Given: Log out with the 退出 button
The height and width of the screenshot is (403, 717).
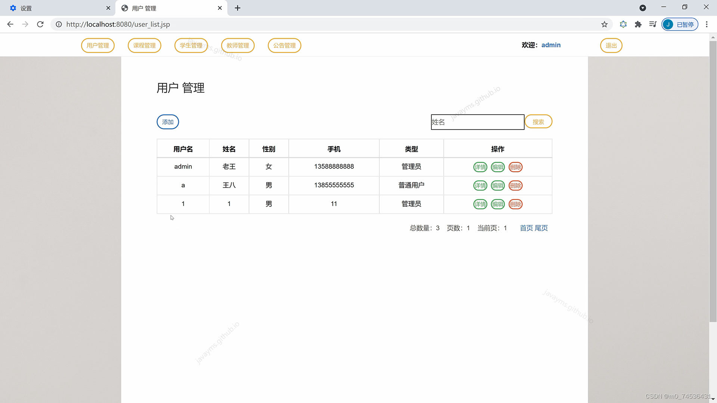Looking at the screenshot, I should click(611, 46).
